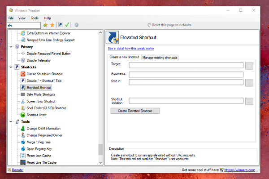
Task: Open the Help menu
Action: click(x=47, y=18)
